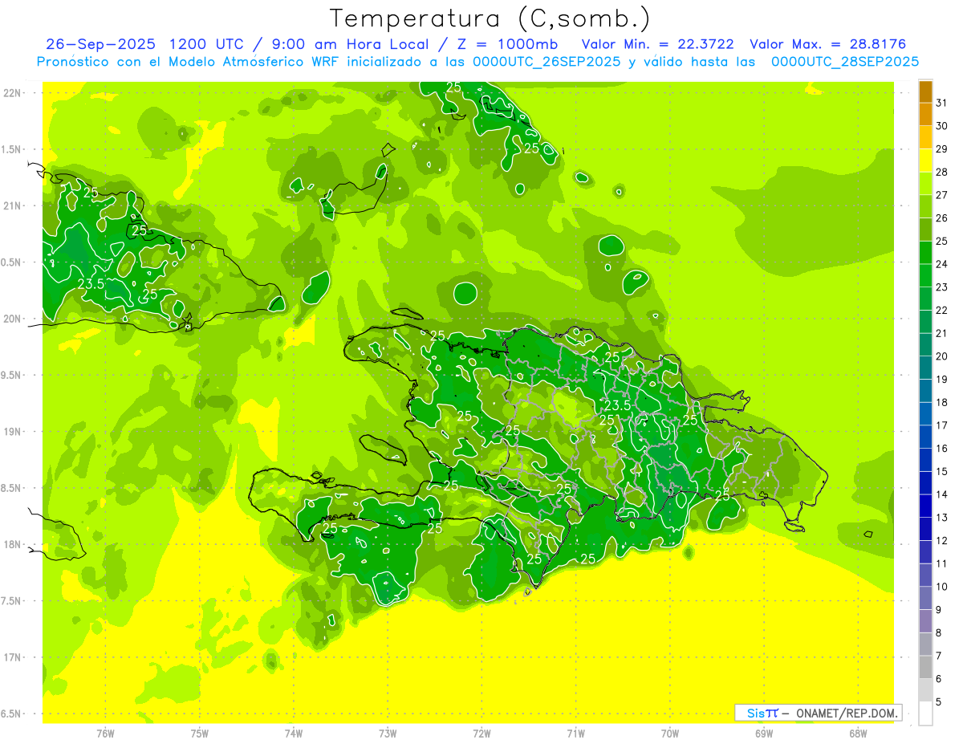963x744 pixels.
Task: Click the 72W longitude axis label
Action: 481,734
